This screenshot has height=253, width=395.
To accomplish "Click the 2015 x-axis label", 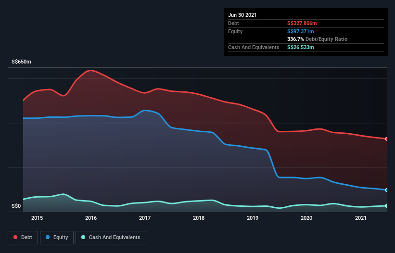I will coord(37,218).
